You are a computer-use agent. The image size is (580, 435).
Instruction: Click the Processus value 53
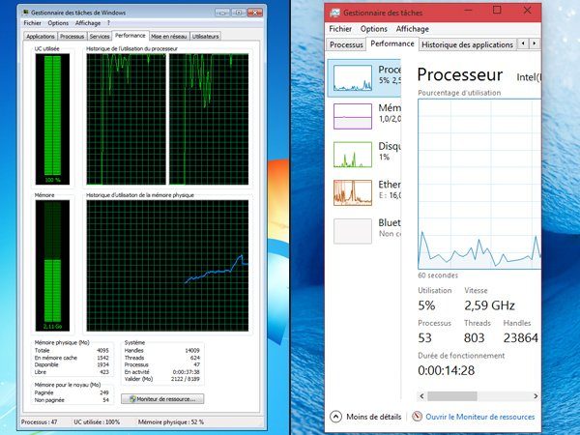click(424, 337)
